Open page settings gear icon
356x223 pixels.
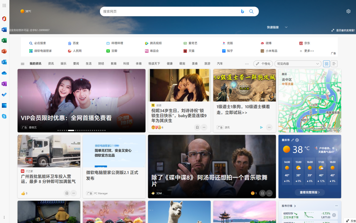pos(348,11)
